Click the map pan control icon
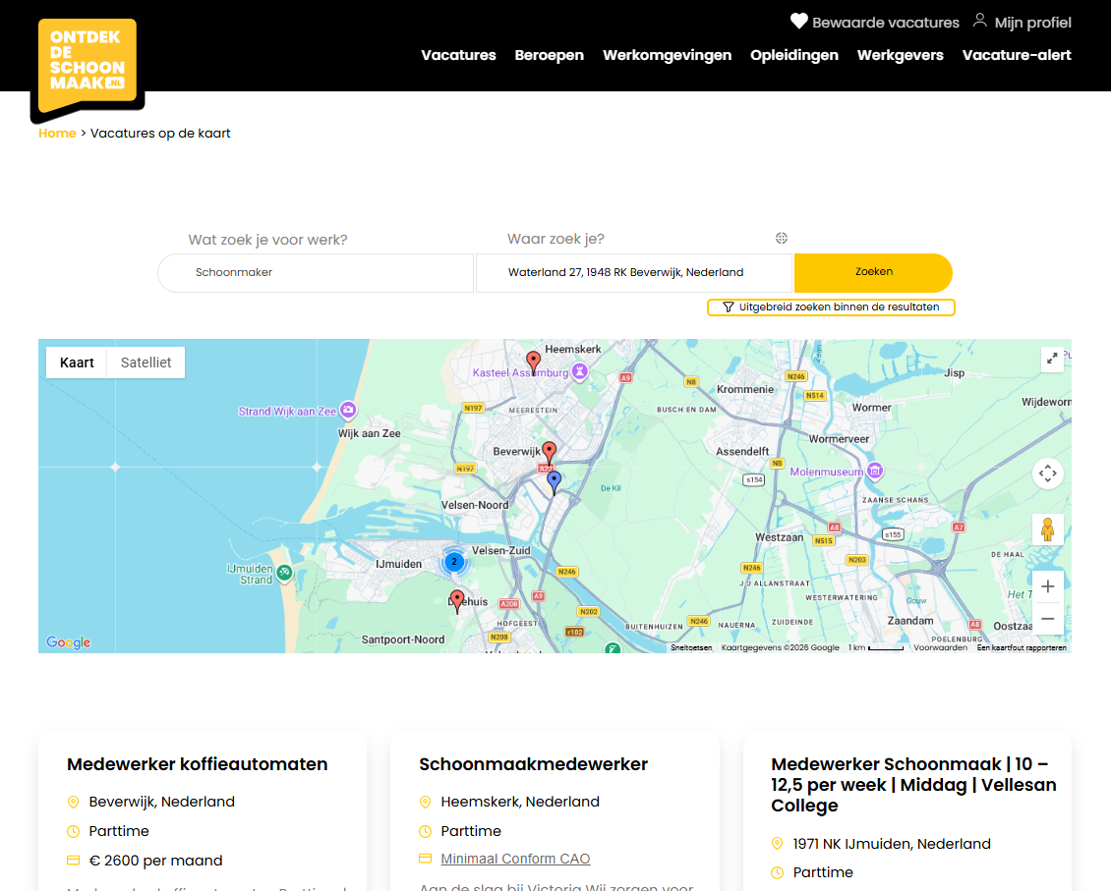 coord(1048,473)
